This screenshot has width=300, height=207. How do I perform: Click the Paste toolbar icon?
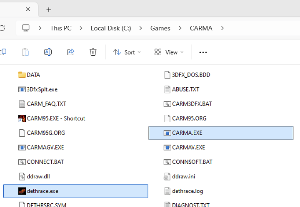25,52
